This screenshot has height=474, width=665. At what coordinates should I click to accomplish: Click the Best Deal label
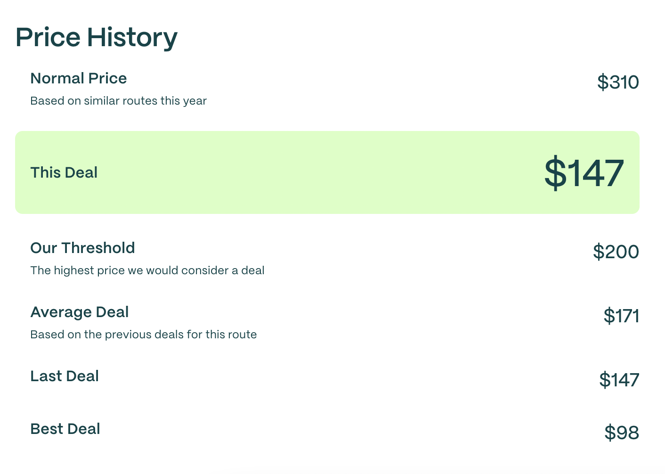coord(65,429)
